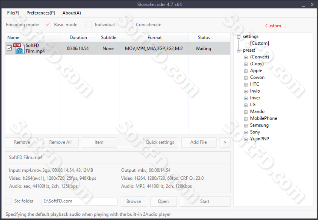The height and width of the screenshot is (220, 318).
Task: Click the Remove All button
Action: [61, 142]
